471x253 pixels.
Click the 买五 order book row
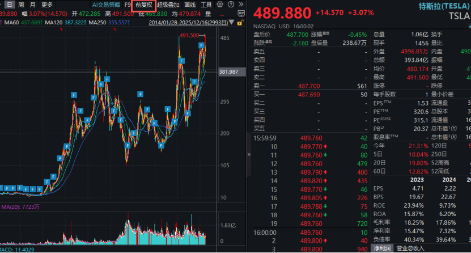[310, 129]
